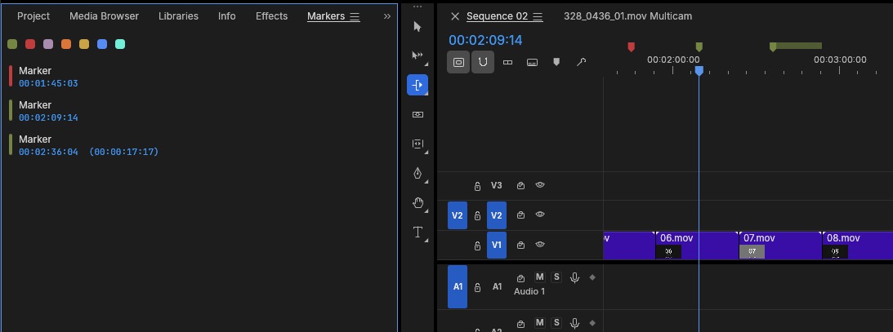Screen dimensions: 893x332
Task: Toggle track lock for A1
Action: pos(478,287)
